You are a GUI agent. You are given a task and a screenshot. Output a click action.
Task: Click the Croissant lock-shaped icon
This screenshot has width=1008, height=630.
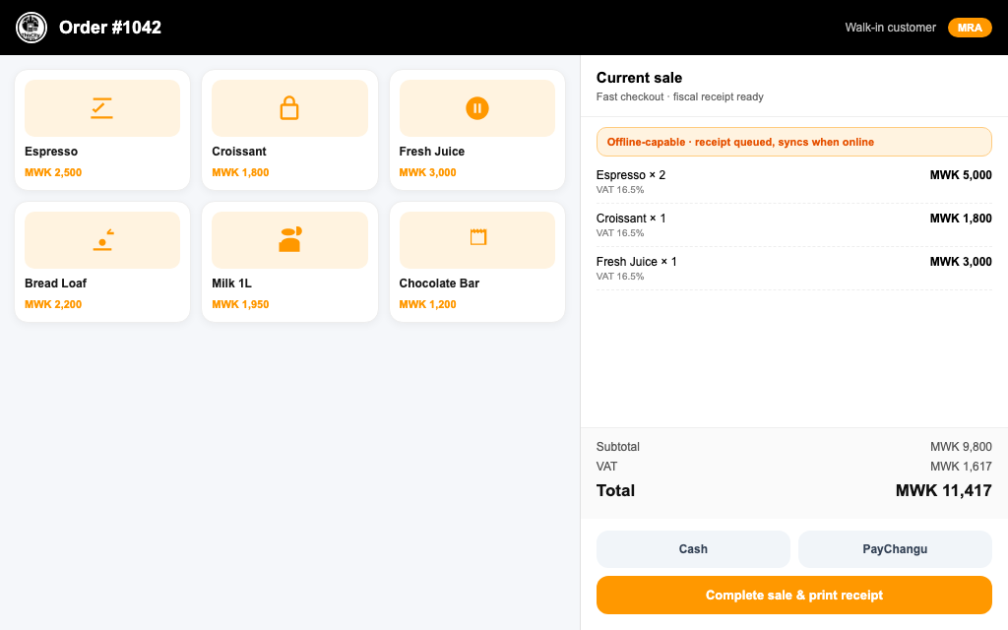point(289,108)
